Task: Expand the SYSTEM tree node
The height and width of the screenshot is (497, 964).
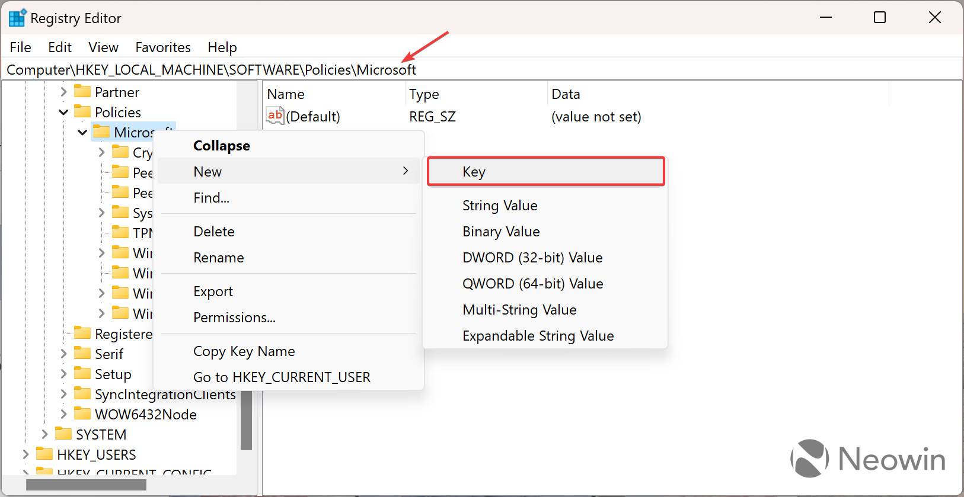Action: (44, 434)
